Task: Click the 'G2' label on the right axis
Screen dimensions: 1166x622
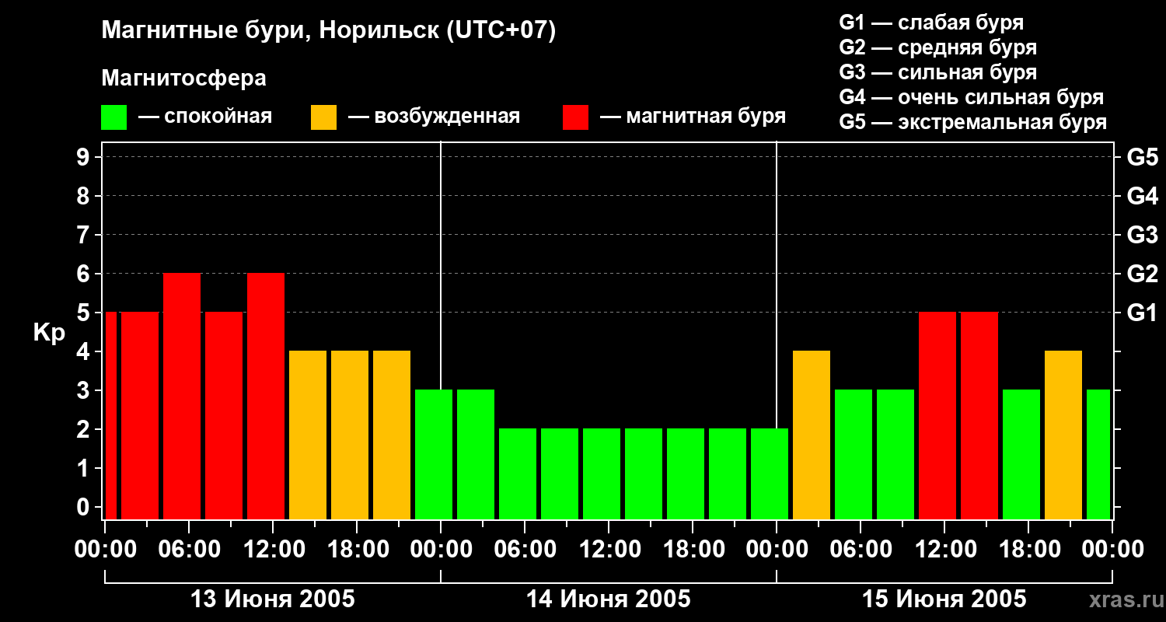Action: [x=1142, y=274]
